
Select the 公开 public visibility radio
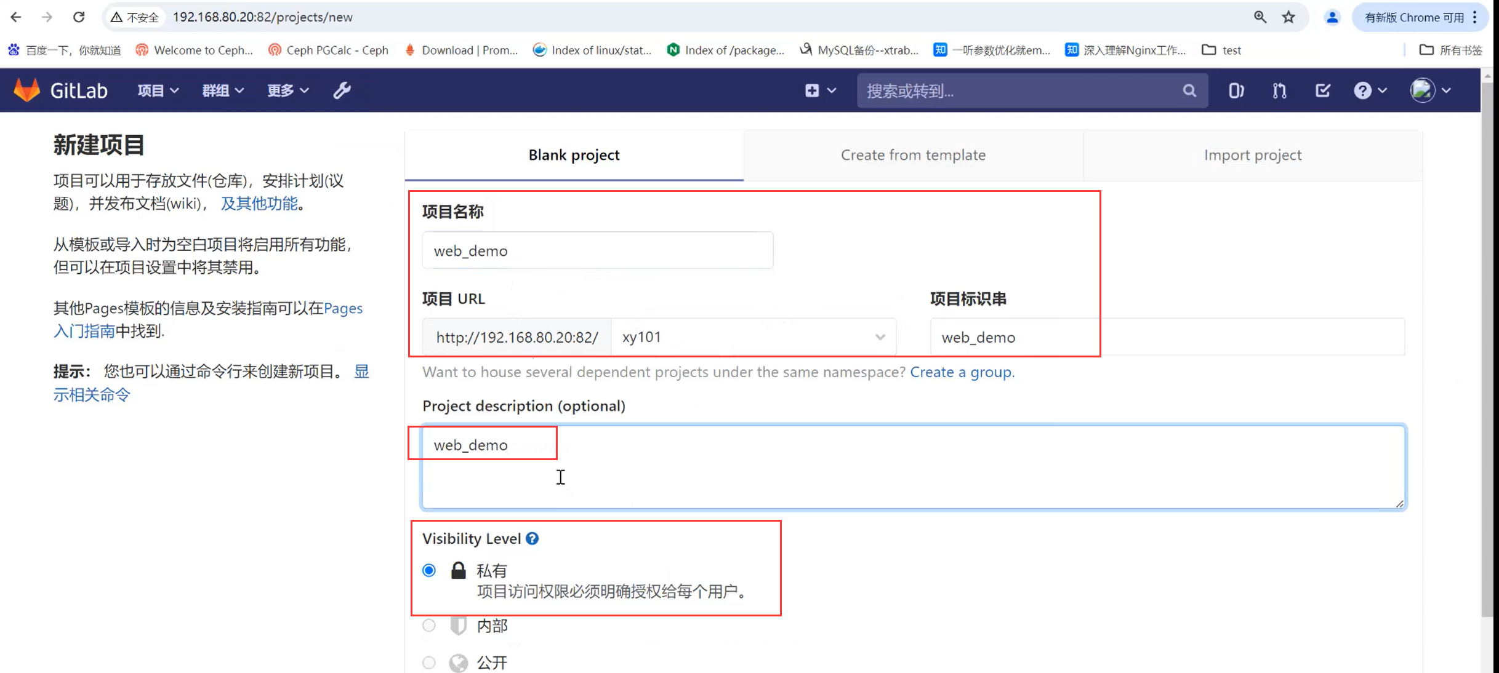pos(429,663)
